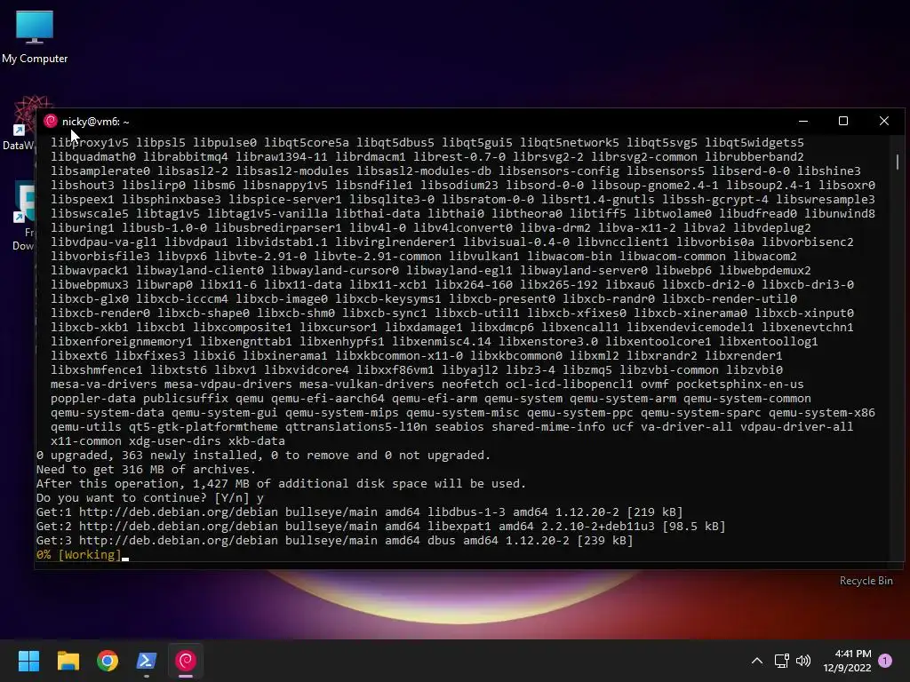Click the 'qemu-system-x86' package name
Screen dimensions: 910x682
click(822, 412)
